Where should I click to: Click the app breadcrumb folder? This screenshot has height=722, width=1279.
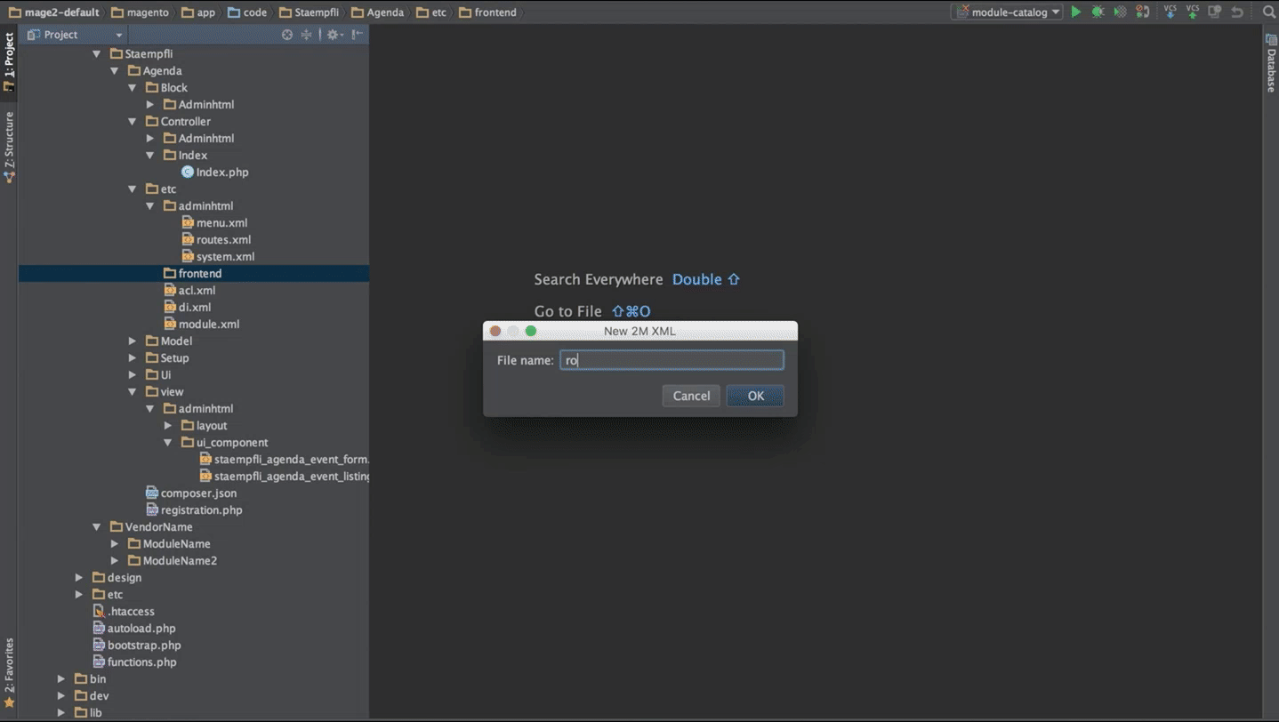coord(197,12)
